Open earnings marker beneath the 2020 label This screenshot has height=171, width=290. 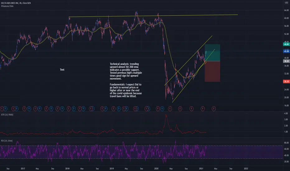158,109
